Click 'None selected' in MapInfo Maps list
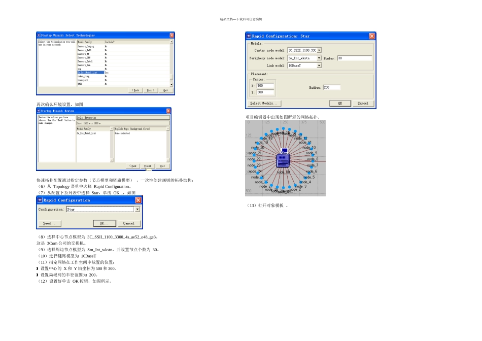Viewport: 482px width, 341px height. click(122, 133)
